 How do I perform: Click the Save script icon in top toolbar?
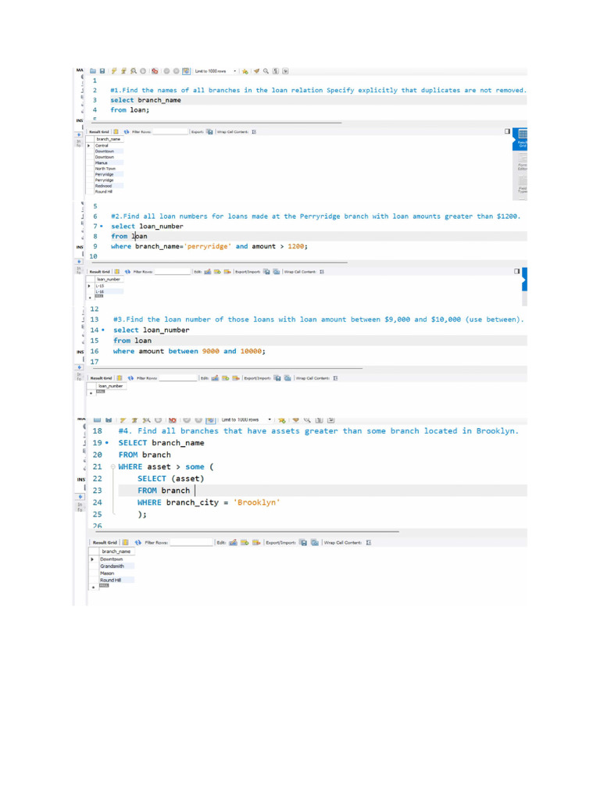pyautogui.click(x=103, y=71)
